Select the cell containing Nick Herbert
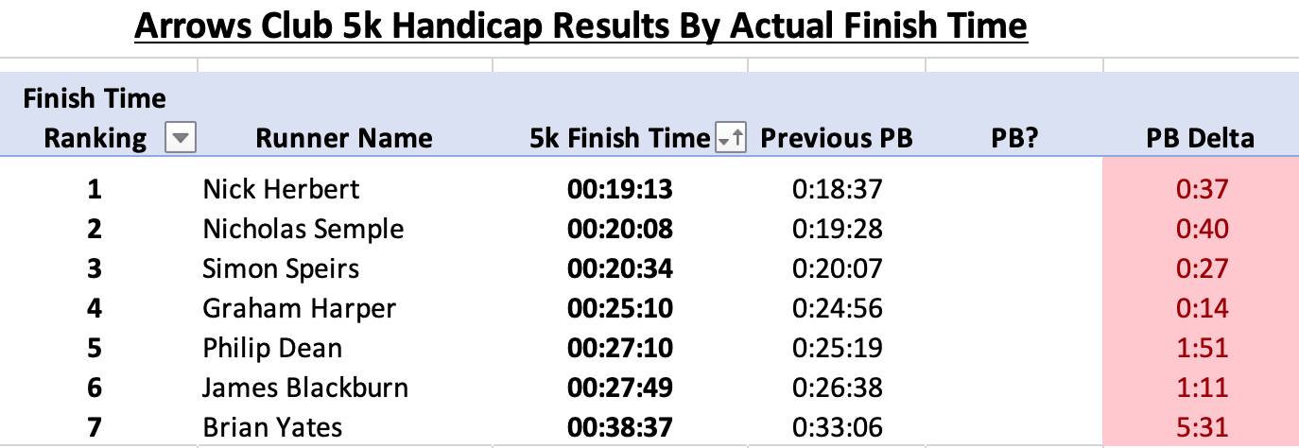Screen dimensions: 1299x448 281,189
